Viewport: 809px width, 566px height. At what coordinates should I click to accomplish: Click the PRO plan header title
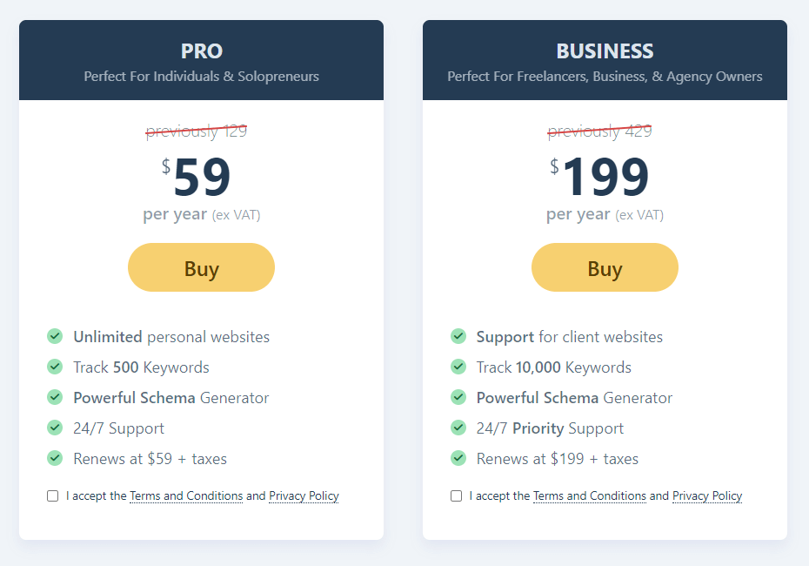[201, 51]
